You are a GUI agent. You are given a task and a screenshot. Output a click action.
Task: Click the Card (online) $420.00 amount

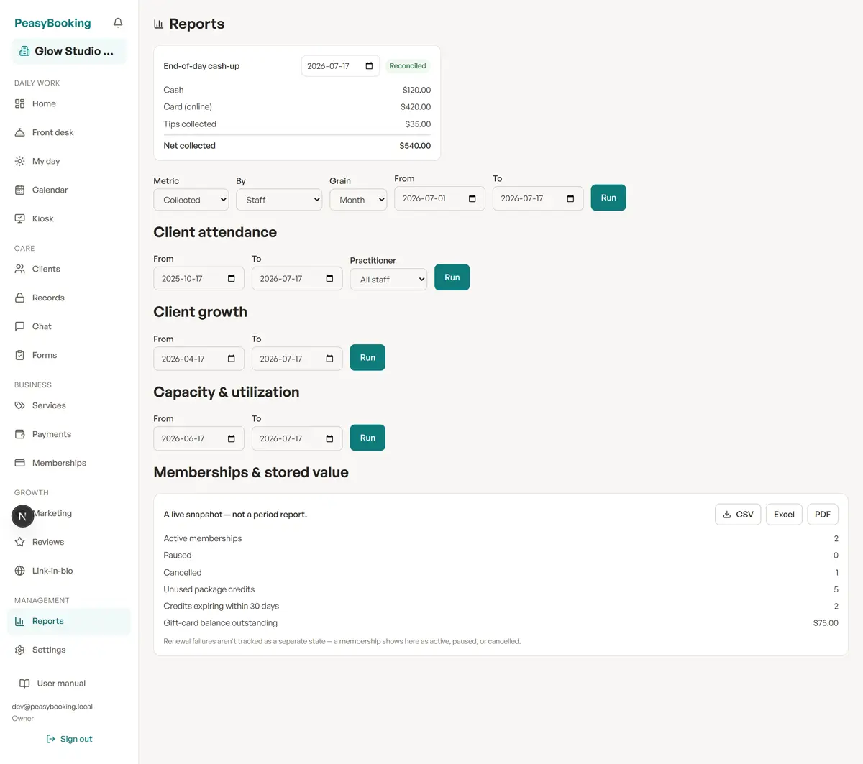[x=416, y=107]
